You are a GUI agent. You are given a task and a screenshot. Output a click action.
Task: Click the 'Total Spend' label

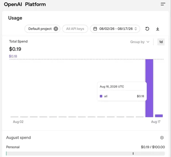[18, 41]
